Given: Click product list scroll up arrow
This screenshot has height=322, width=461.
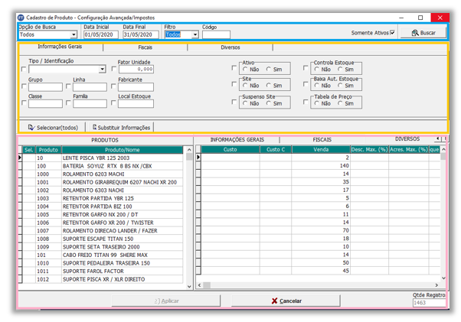Looking at the screenshot, I should point(189,150).
